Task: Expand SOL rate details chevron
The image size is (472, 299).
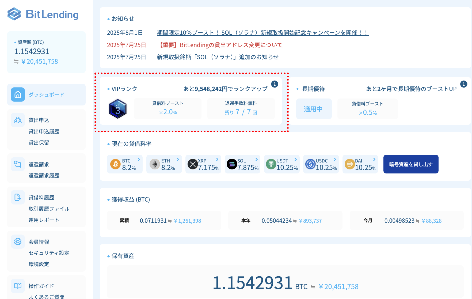Action: (x=256, y=159)
